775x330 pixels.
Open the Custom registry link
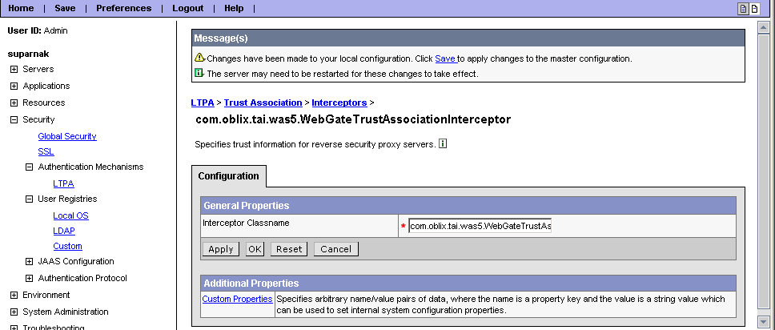68,246
